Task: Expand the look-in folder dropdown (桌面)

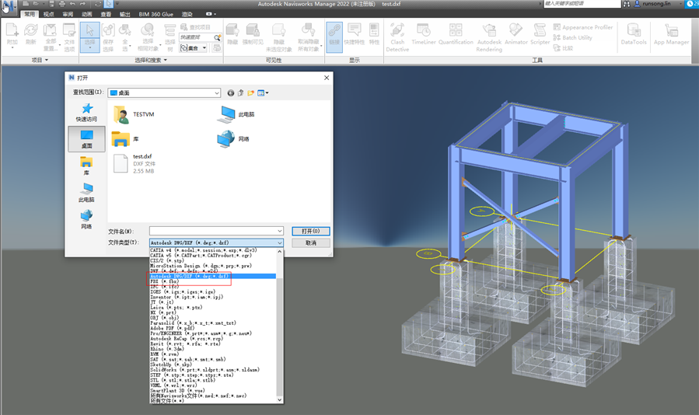Action: (x=216, y=93)
